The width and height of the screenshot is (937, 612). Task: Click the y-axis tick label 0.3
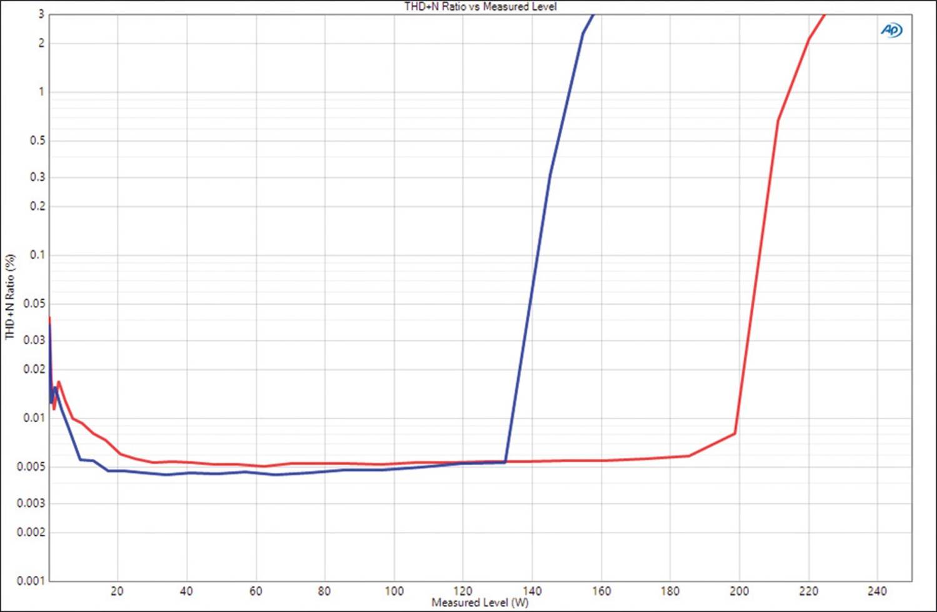click(x=37, y=177)
